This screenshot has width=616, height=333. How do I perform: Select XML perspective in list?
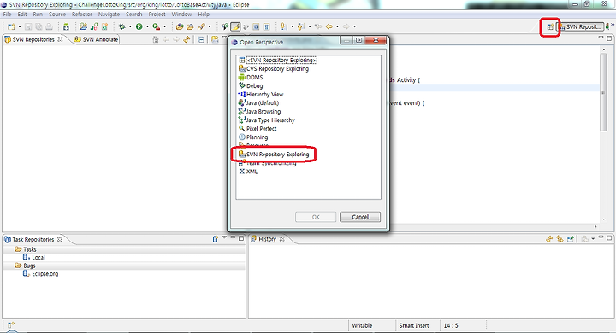(x=248, y=172)
